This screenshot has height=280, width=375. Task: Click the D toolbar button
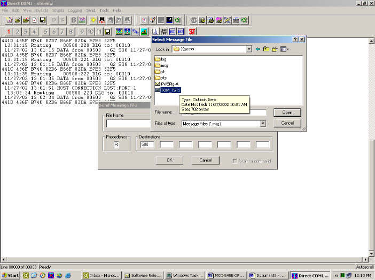(x=54, y=20)
